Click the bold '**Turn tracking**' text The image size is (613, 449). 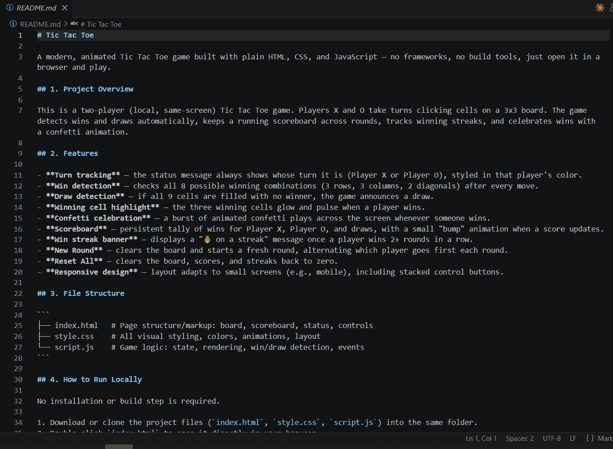[x=83, y=175]
